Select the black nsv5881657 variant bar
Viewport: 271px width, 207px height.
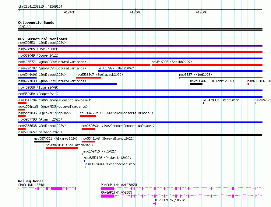tap(140, 135)
